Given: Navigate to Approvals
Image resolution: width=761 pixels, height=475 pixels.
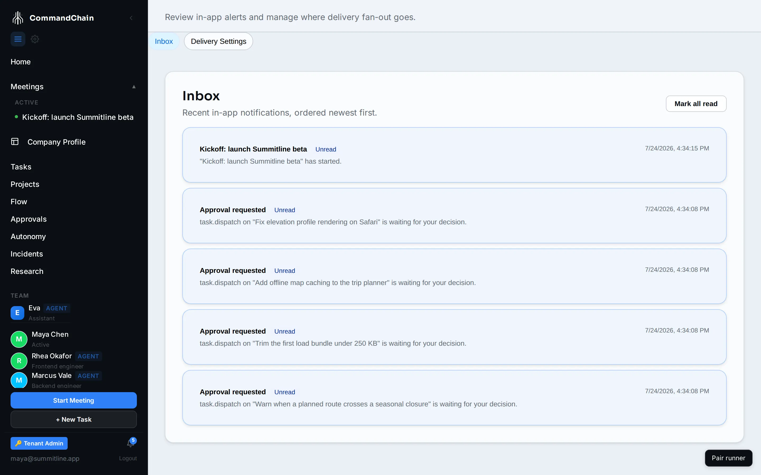Looking at the screenshot, I should click(28, 219).
